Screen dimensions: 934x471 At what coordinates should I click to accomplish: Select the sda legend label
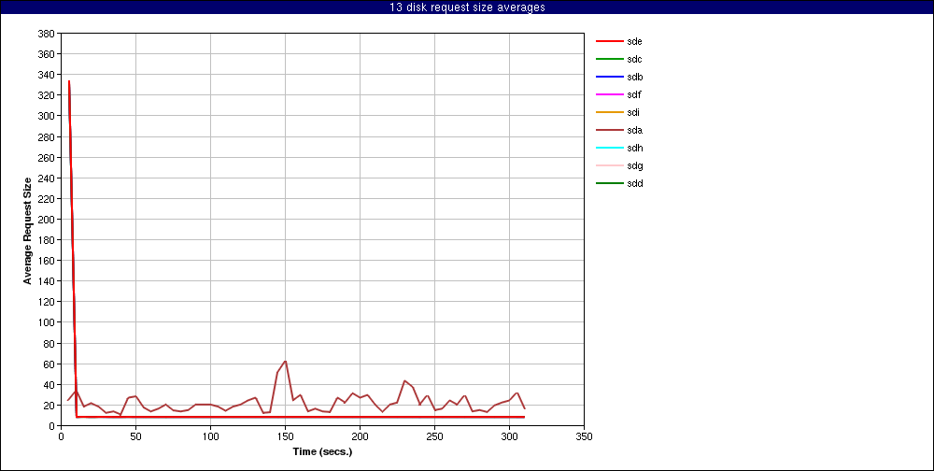point(634,130)
